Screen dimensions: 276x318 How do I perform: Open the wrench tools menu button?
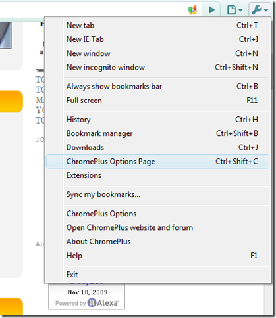pyautogui.click(x=260, y=10)
